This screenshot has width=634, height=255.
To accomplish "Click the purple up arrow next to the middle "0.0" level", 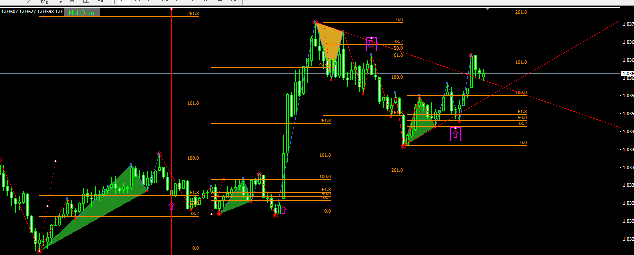I will pyautogui.click(x=283, y=210).
